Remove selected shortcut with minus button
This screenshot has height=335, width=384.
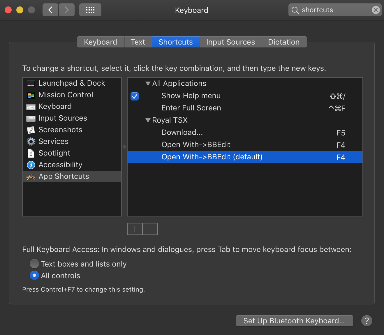pyautogui.click(x=150, y=229)
